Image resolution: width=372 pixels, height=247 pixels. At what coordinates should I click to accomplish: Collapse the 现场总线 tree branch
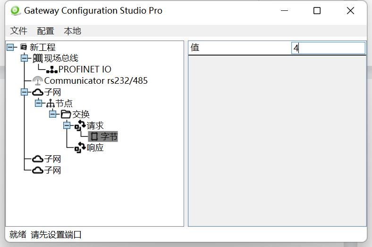click(x=25, y=58)
